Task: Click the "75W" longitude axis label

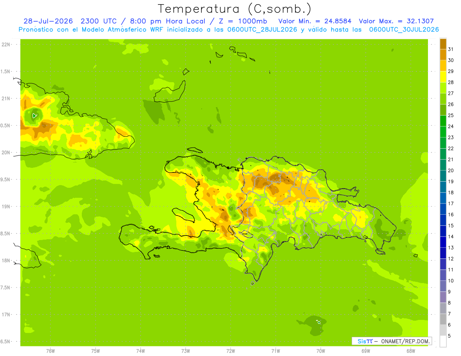Action: click(x=96, y=351)
